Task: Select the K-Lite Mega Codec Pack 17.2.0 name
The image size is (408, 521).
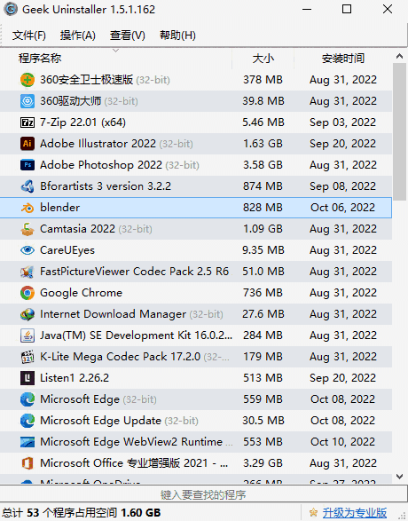Action: (x=120, y=357)
